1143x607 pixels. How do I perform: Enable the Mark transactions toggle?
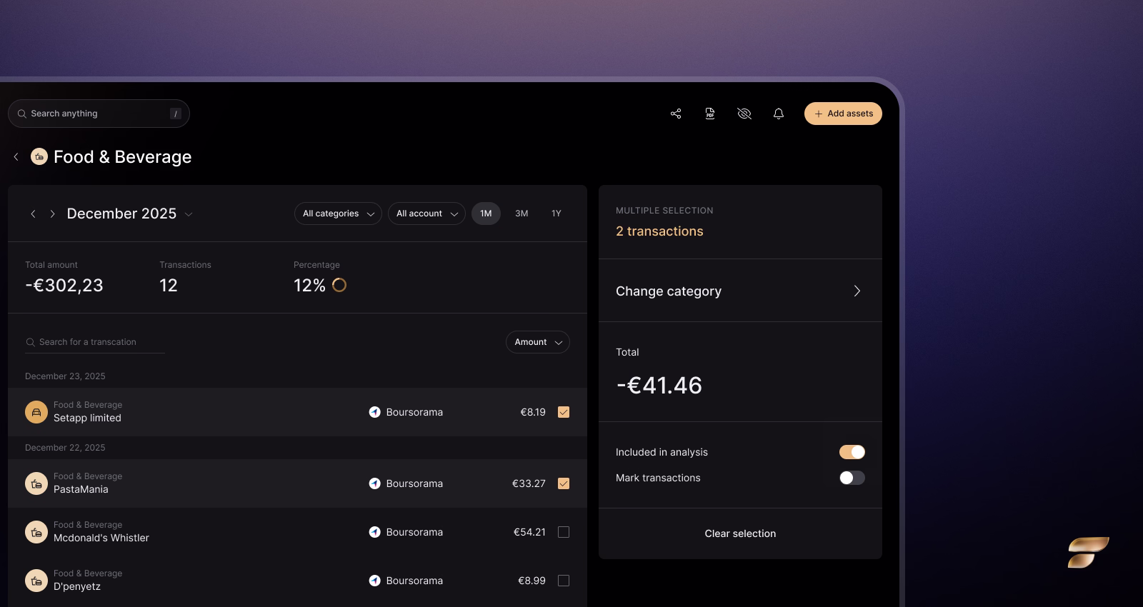coord(852,478)
